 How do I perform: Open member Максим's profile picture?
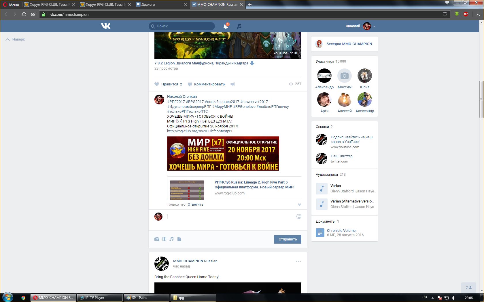[345, 76]
